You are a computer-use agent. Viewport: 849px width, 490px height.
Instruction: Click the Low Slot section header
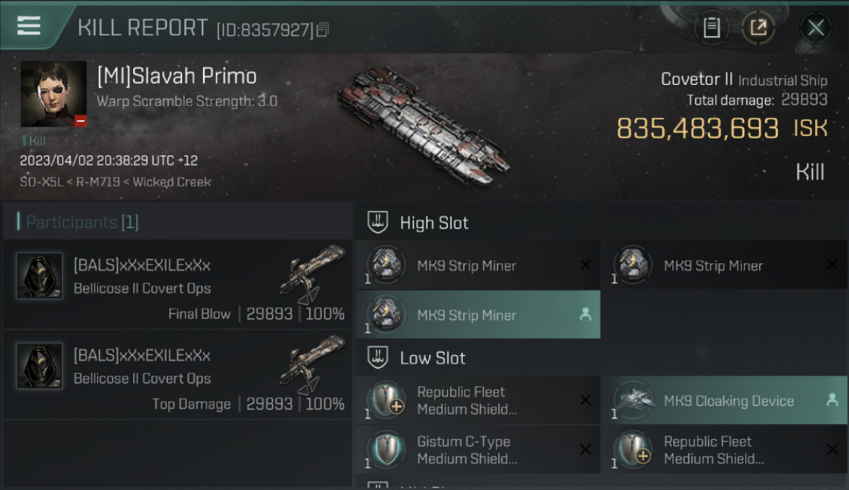click(432, 358)
